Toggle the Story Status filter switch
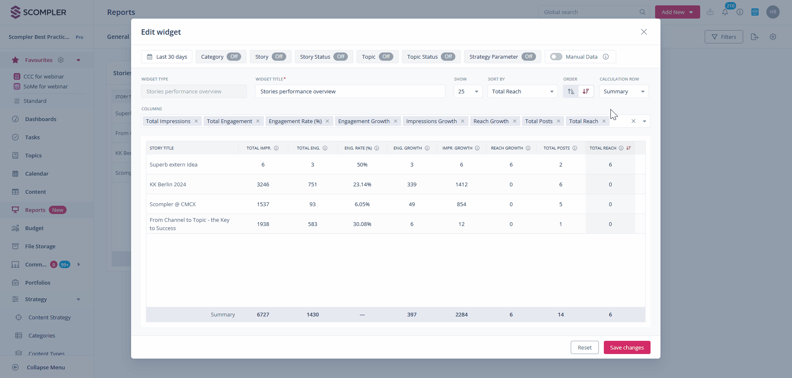The height and width of the screenshot is (378, 792). [x=340, y=57]
